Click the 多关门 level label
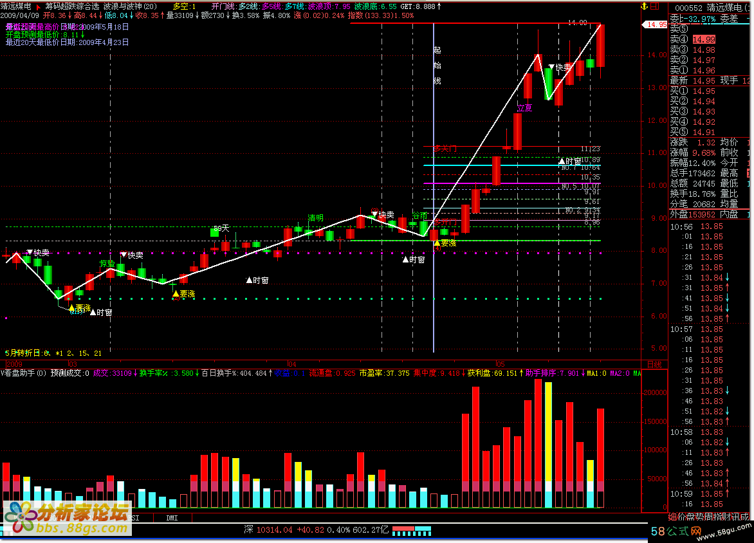The height and width of the screenshot is (543, 754). (x=445, y=149)
